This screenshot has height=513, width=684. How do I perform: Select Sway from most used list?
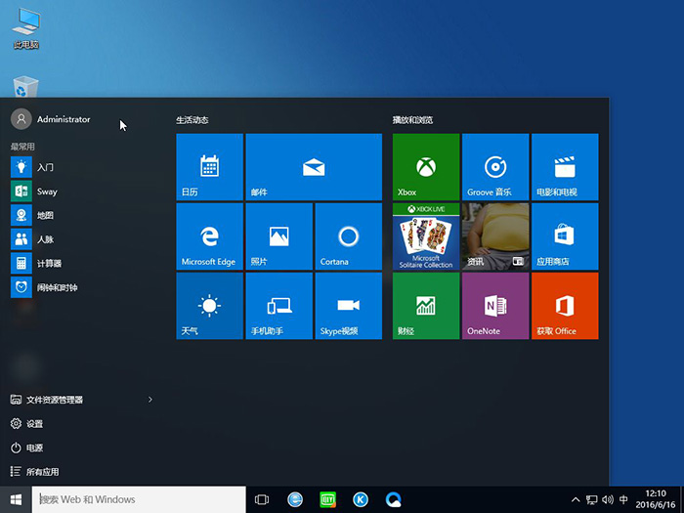(47, 192)
